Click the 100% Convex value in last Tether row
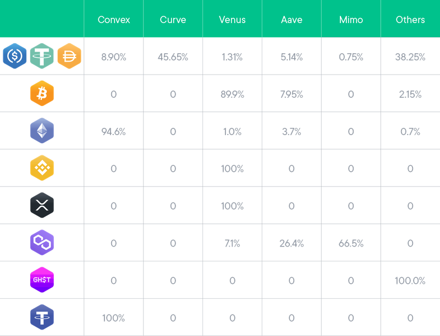The image size is (440, 336). click(114, 318)
